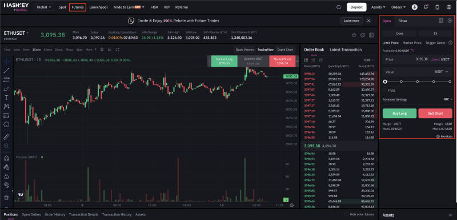
Task: Open the emoji icons tool
Action: (x=6, y=124)
